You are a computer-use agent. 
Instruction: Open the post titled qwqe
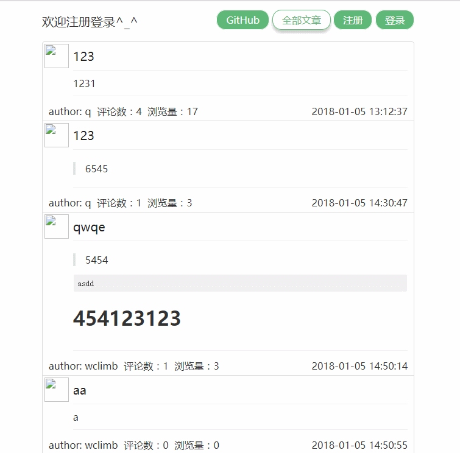tap(89, 228)
